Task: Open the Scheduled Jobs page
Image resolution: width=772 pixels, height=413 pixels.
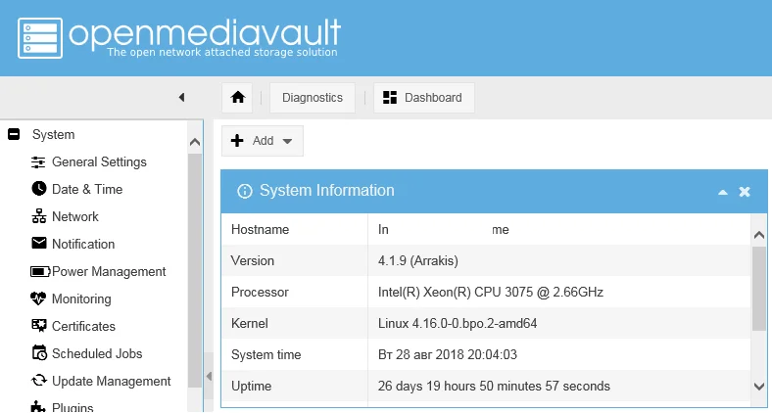Action: 97,353
